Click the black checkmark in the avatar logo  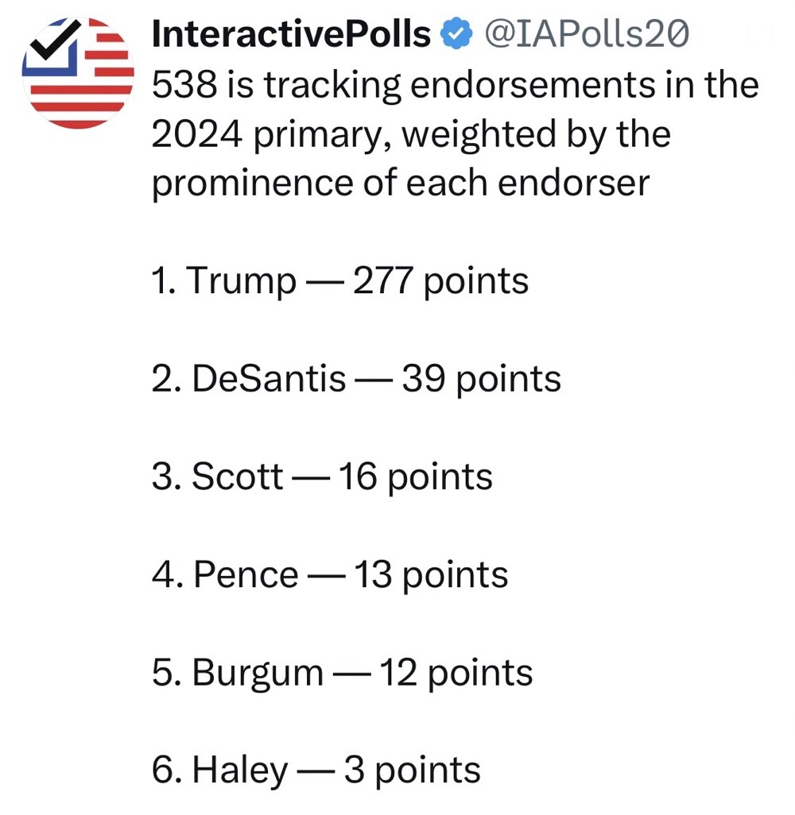[x=55, y=41]
